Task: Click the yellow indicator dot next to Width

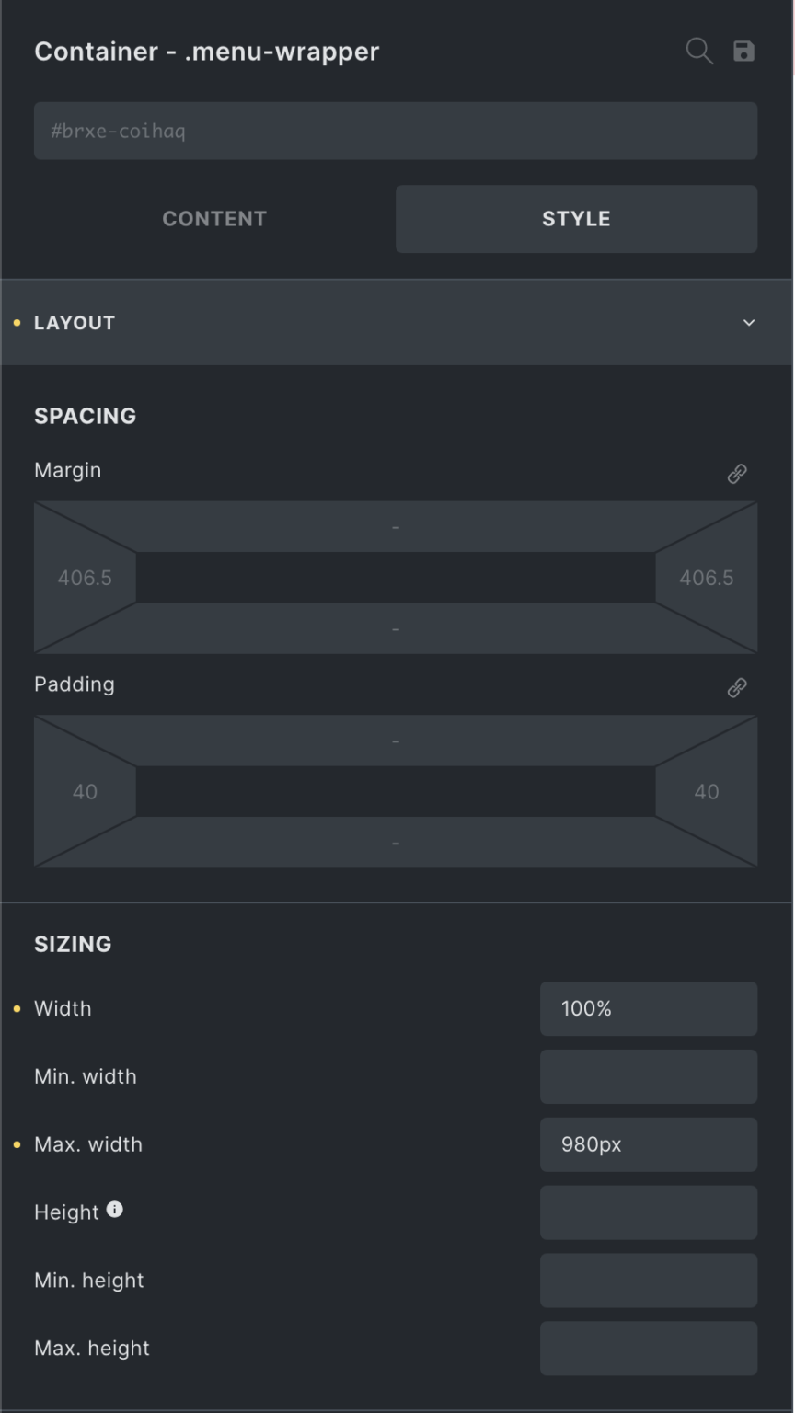Action: point(16,1008)
